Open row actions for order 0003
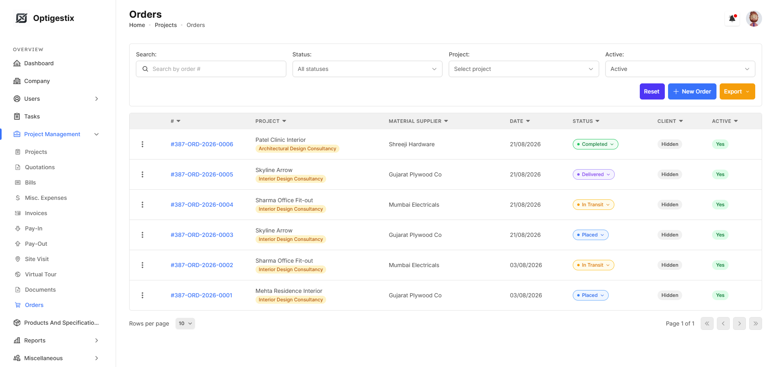775x367 pixels. (142, 235)
